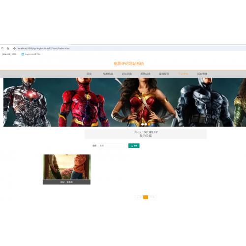246x246 pixels.
Task: Open 电影信息 in navigation bar
Action: click(108, 74)
